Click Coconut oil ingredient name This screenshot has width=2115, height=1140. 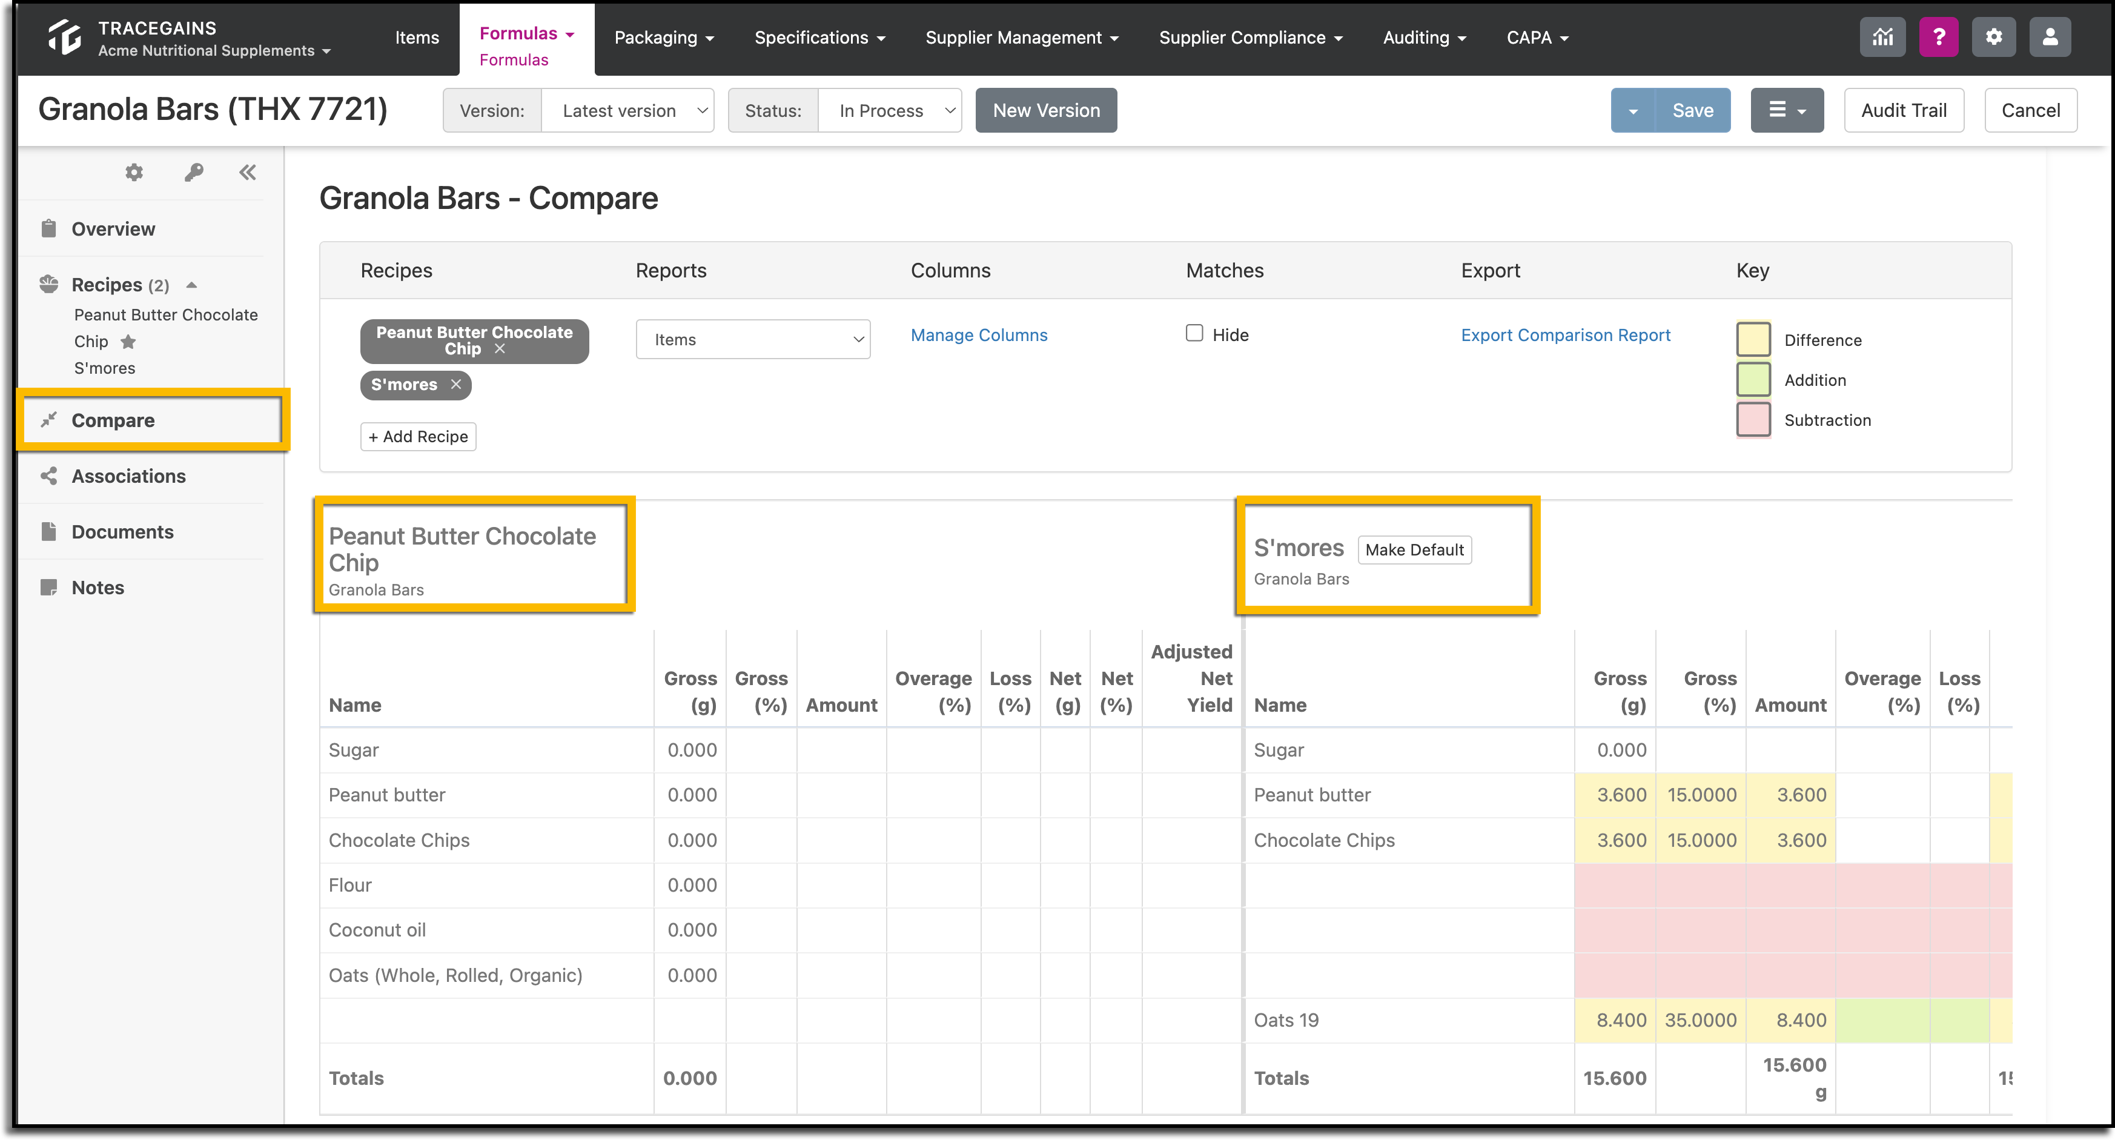coord(377,930)
